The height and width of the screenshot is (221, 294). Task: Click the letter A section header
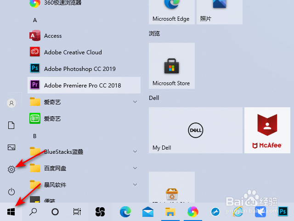click(x=35, y=20)
